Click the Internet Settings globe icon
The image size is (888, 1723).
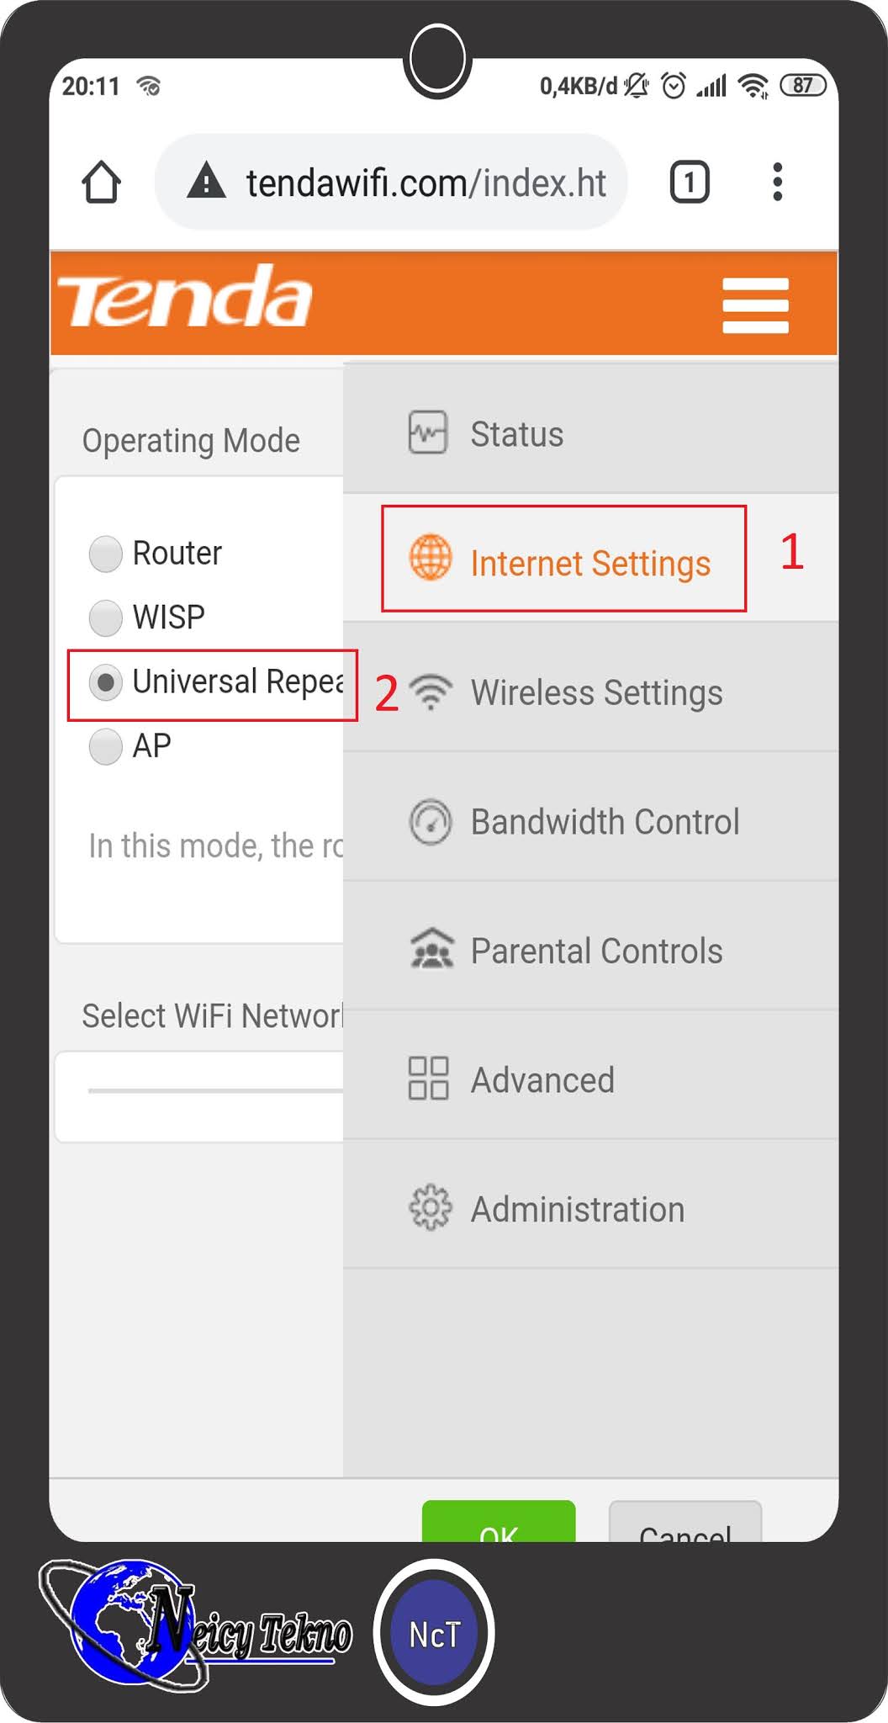click(431, 558)
